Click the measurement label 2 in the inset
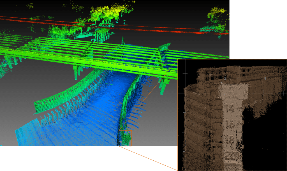287x171 pixels. [225, 78]
